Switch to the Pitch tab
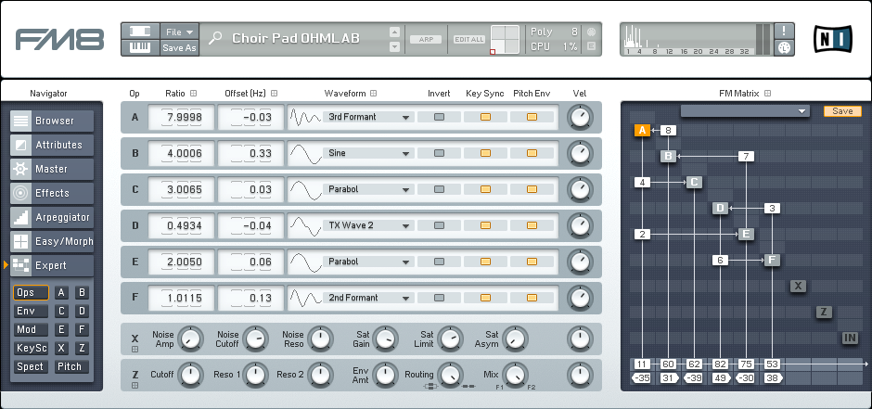The height and width of the screenshot is (409, 872). [71, 366]
